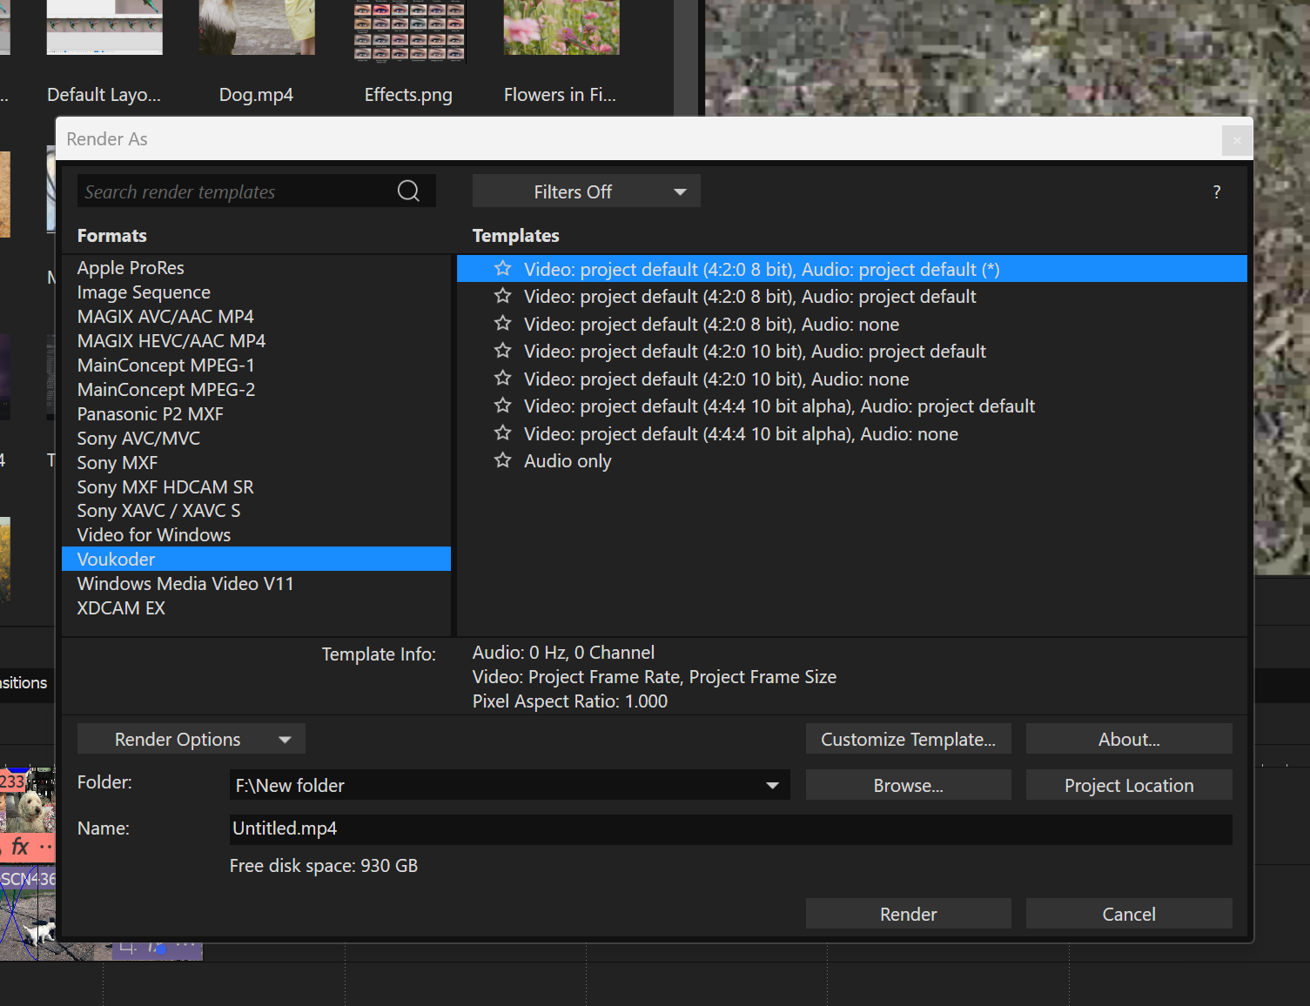Star the 4:2:0 10 bit, Audio: none template

point(502,379)
